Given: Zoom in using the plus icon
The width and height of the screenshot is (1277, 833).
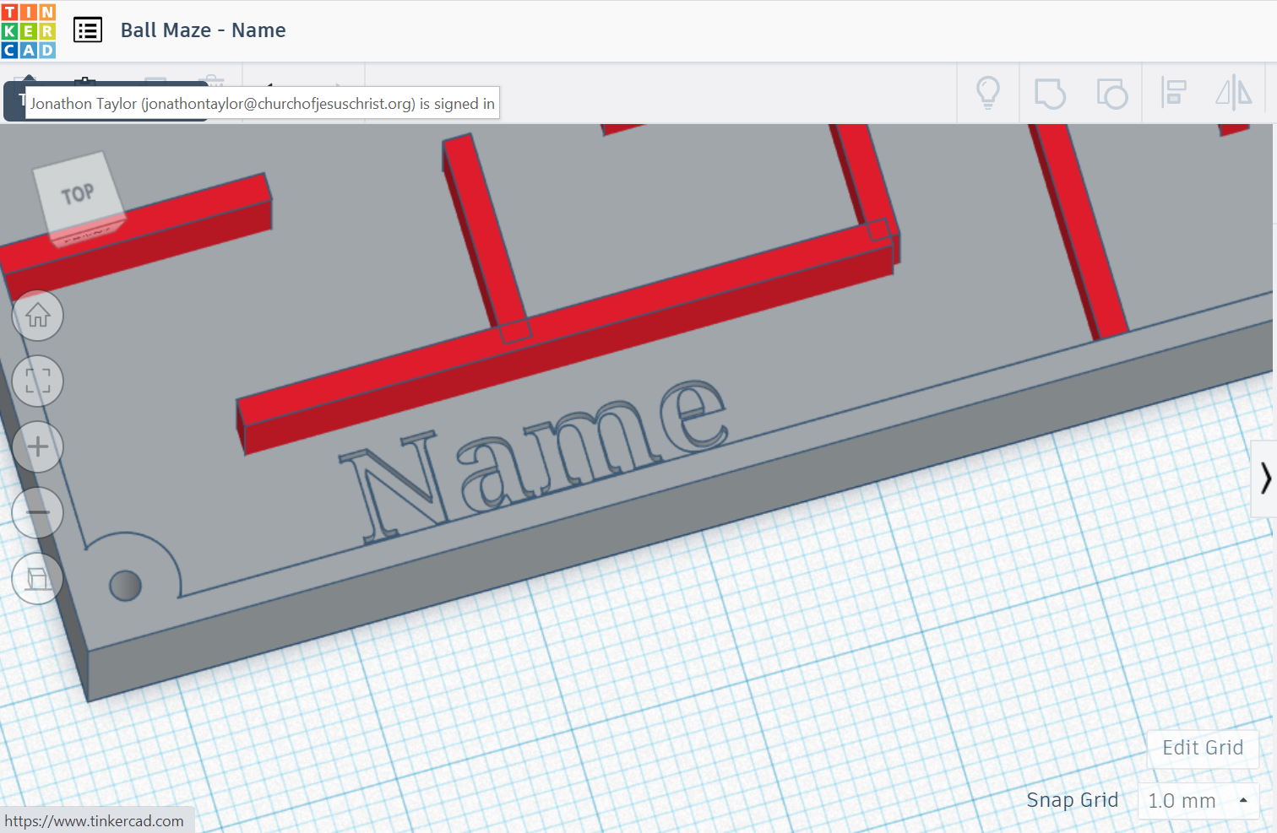Looking at the screenshot, I should [x=37, y=446].
